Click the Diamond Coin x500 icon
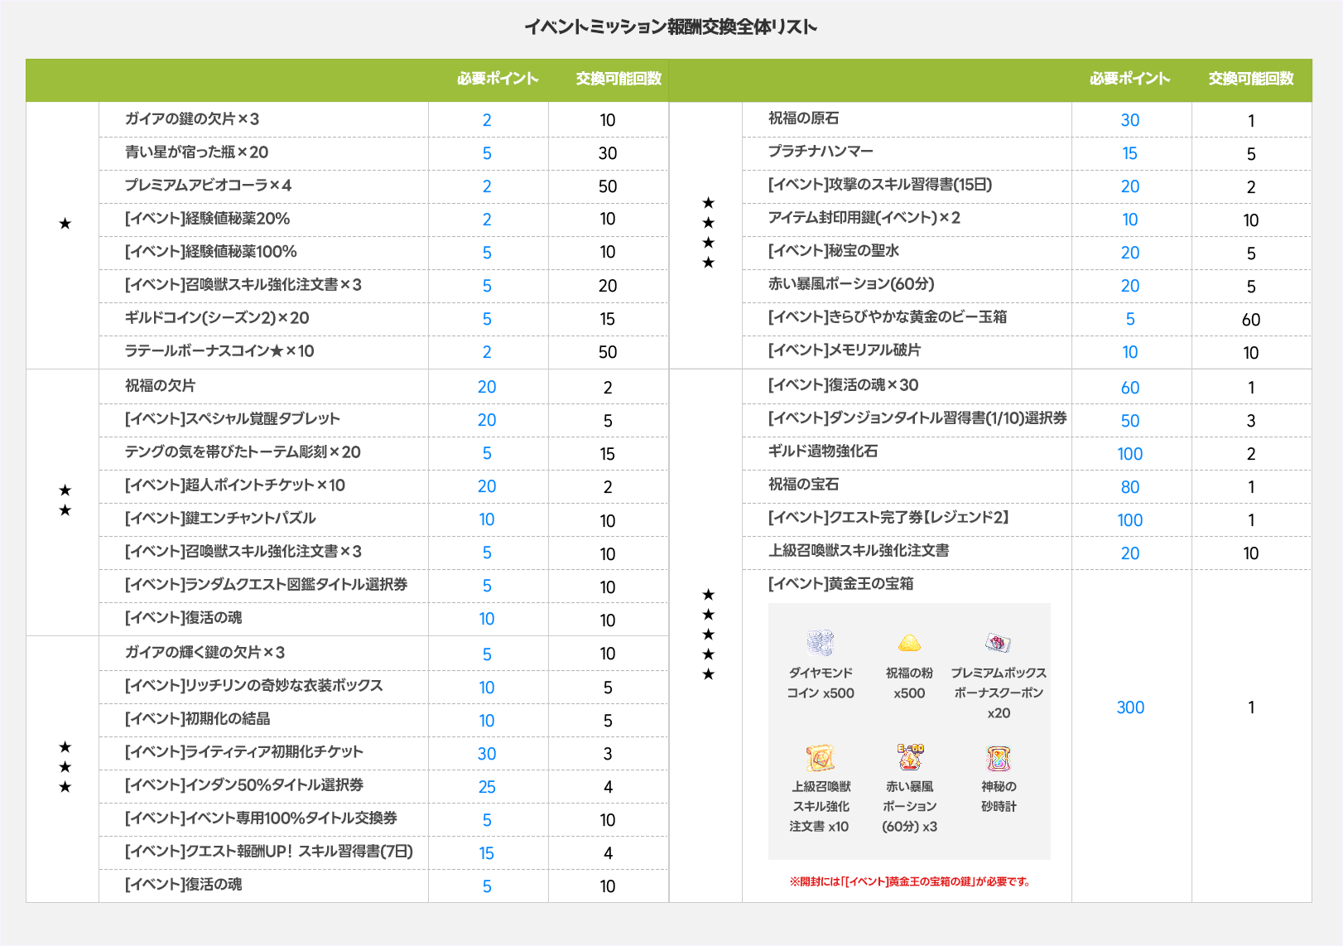Screen dimensions: 1343x946 click(x=820, y=644)
